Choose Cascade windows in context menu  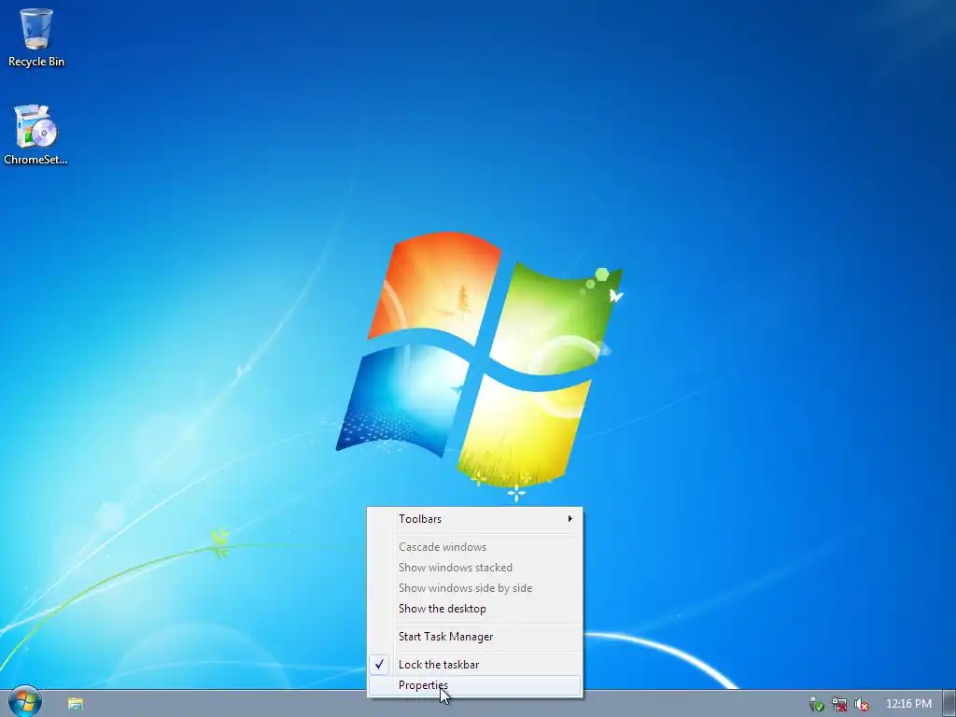tap(474, 547)
